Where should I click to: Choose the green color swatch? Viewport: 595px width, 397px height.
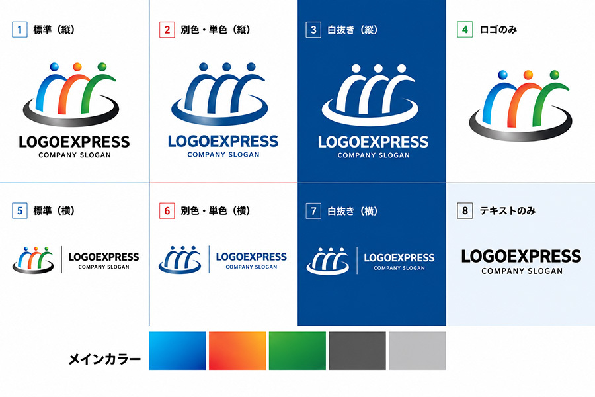tap(297, 351)
